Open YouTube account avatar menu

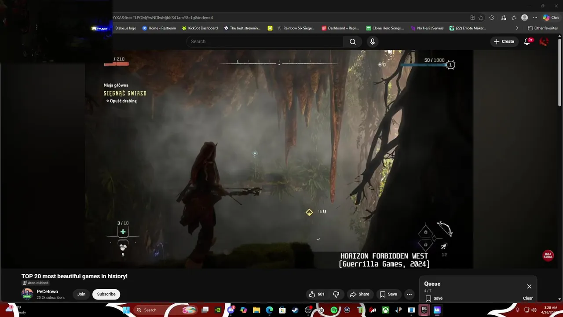point(544,41)
